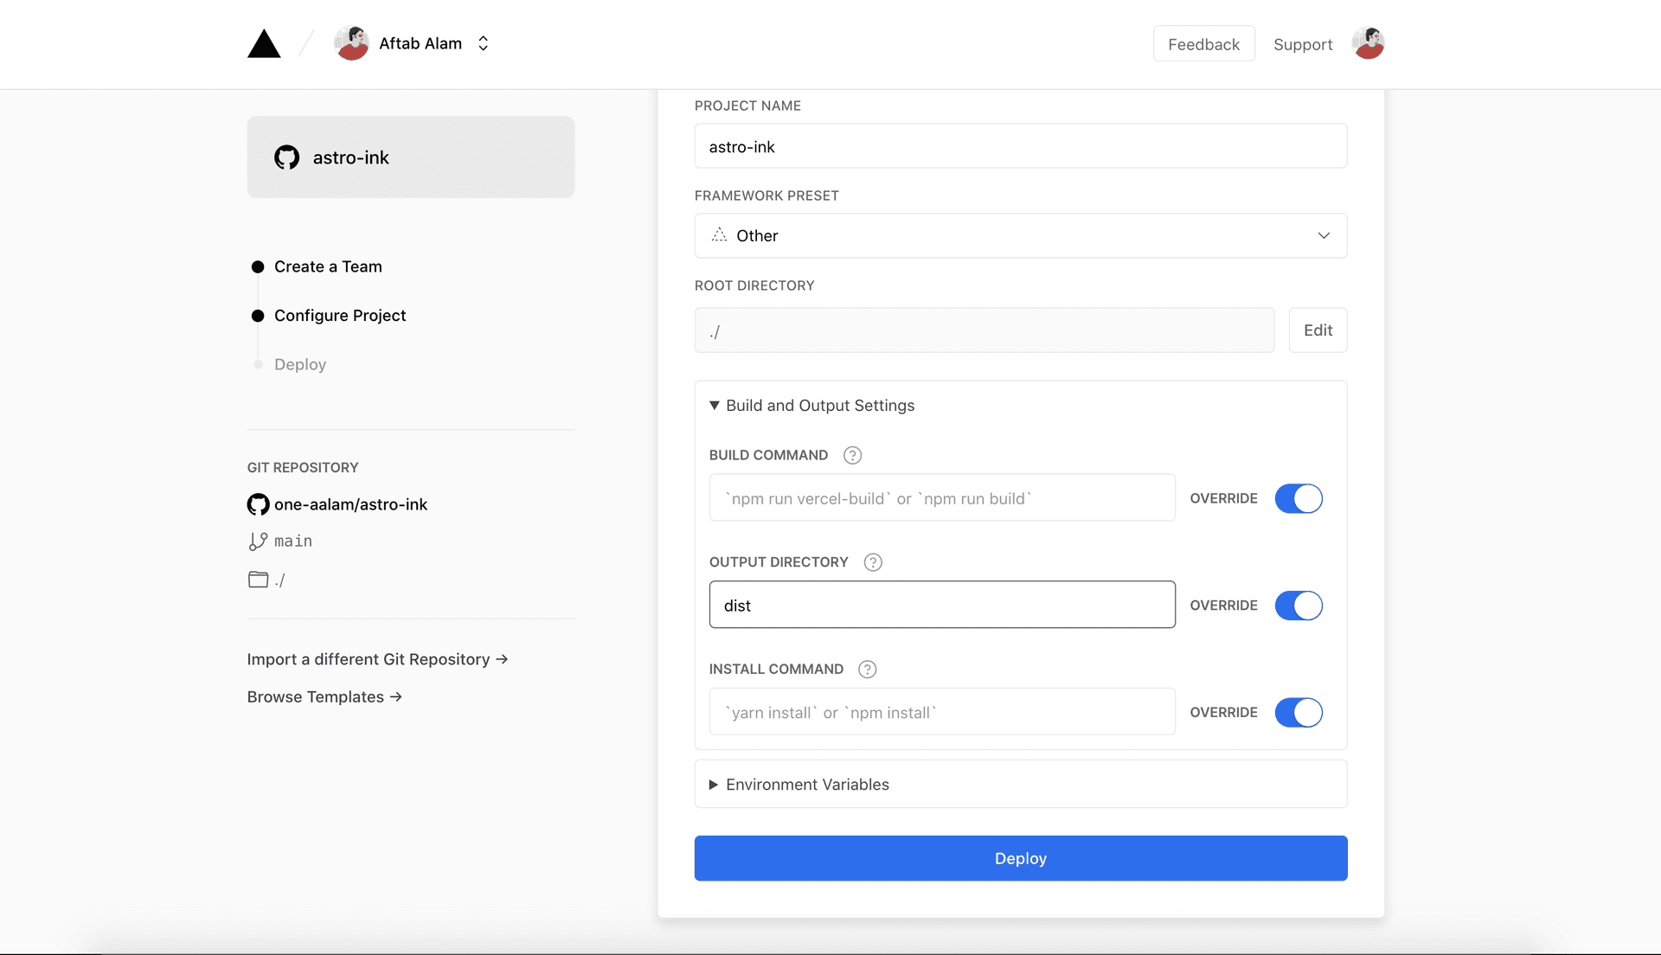Click the Output Directory field containing dist
The image size is (1661, 955).
[942, 605]
